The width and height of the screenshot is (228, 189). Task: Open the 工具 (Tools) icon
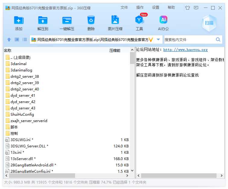point(139,20)
